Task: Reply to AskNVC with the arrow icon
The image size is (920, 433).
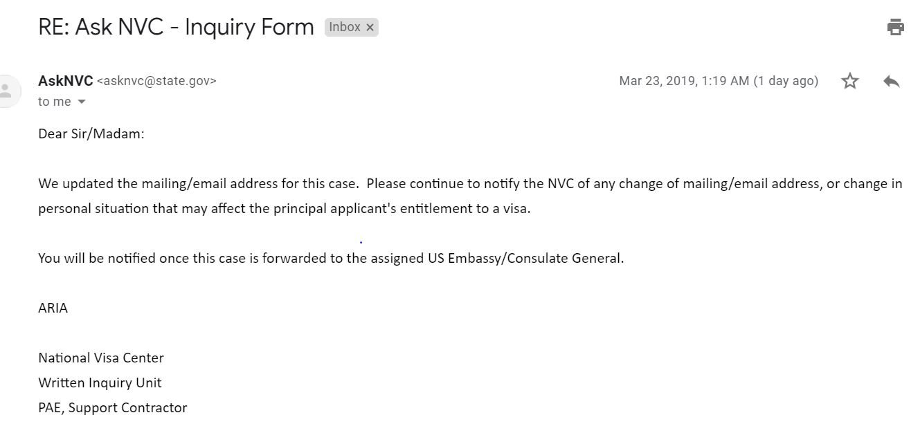Action: point(892,81)
